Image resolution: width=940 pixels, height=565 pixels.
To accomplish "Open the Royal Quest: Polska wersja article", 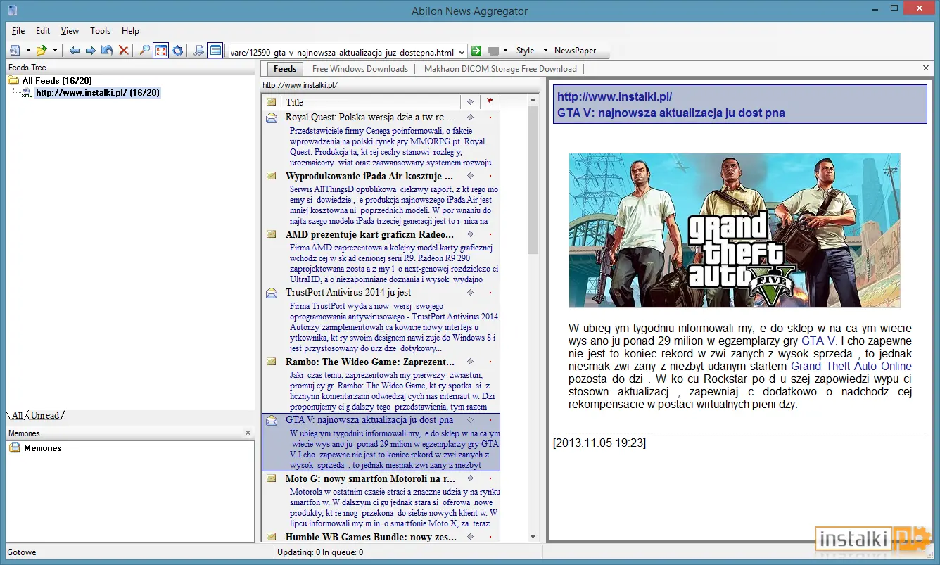I will 370,118.
